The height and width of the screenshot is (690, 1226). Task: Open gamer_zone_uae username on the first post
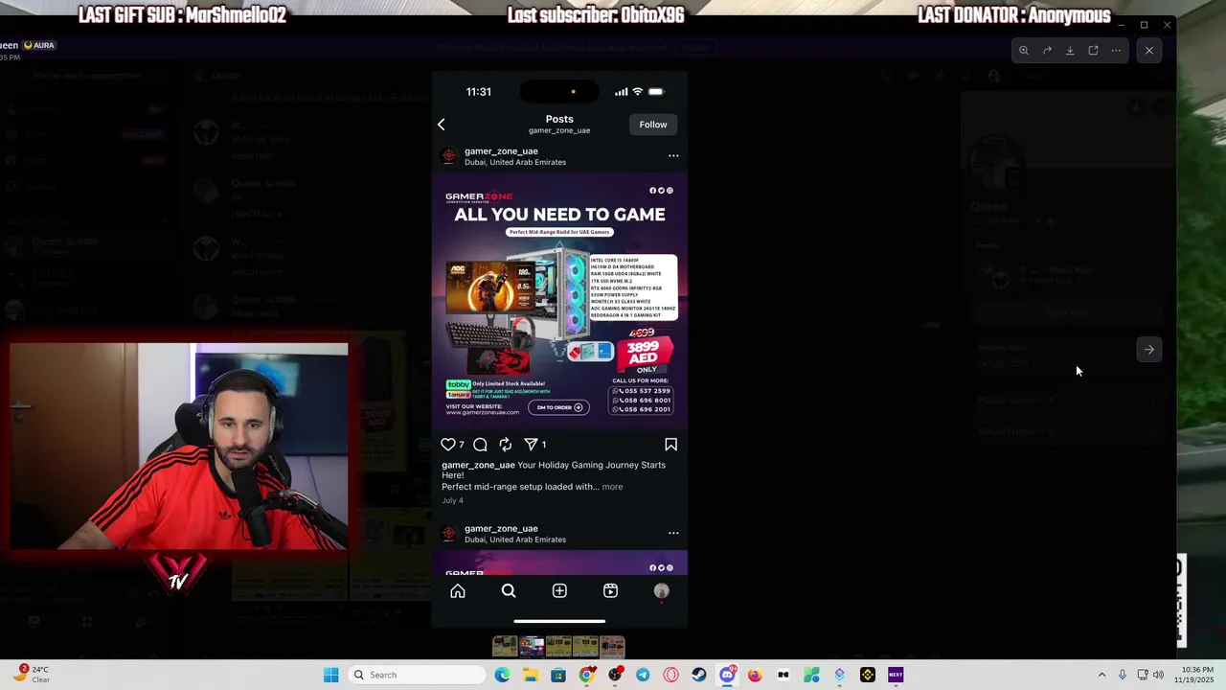tap(501, 151)
